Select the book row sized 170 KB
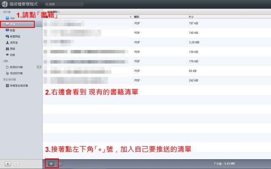The width and height of the screenshot is (271, 169). click(x=157, y=61)
